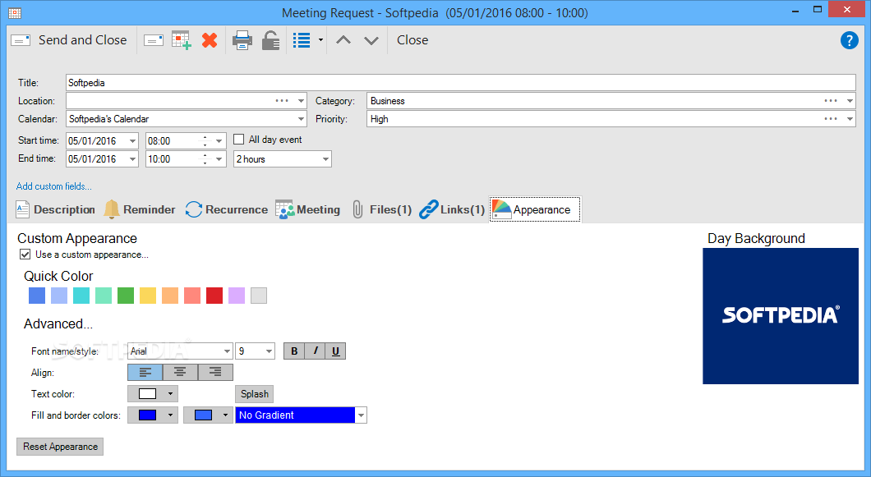Open the list view dropdown arrow
The width and height of the screenshot is (871, 477).
(x=320, y=40)
